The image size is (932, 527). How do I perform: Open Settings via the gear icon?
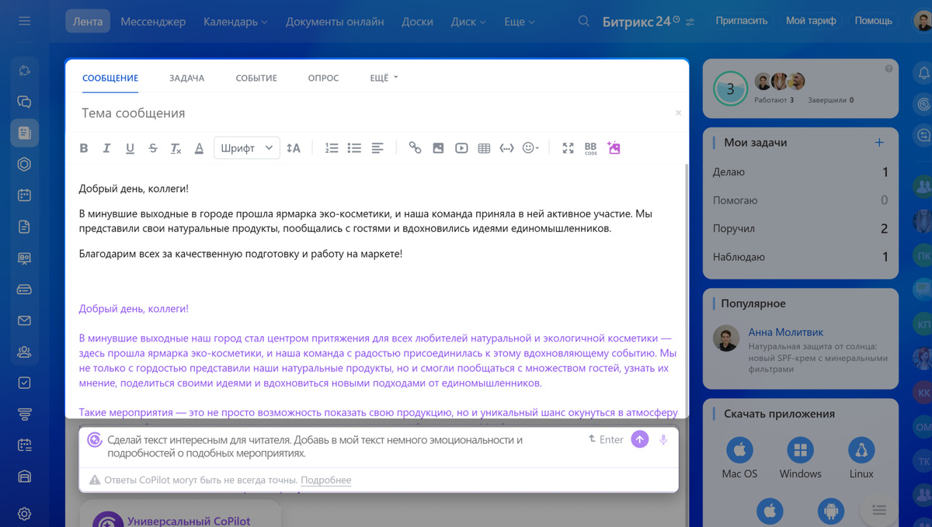[x=24, y=514]
